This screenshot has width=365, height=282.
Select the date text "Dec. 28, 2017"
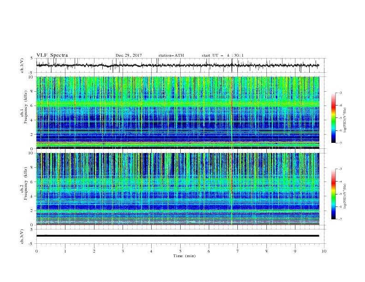coord(129,55)
